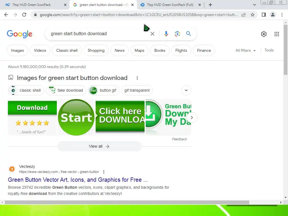Click the image-section icon beside Images heading
This screenshot has width=288, height=216.
pos(11,78)
